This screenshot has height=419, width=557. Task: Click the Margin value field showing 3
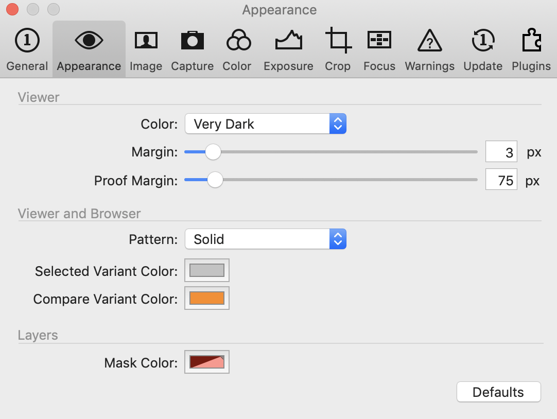501,152
